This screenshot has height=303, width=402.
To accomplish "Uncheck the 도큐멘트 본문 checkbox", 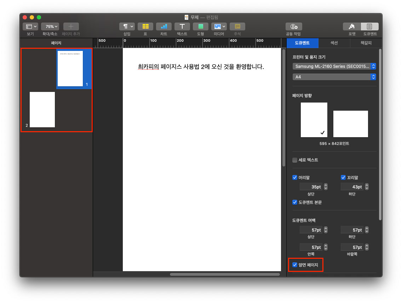I will click(295, 202).
